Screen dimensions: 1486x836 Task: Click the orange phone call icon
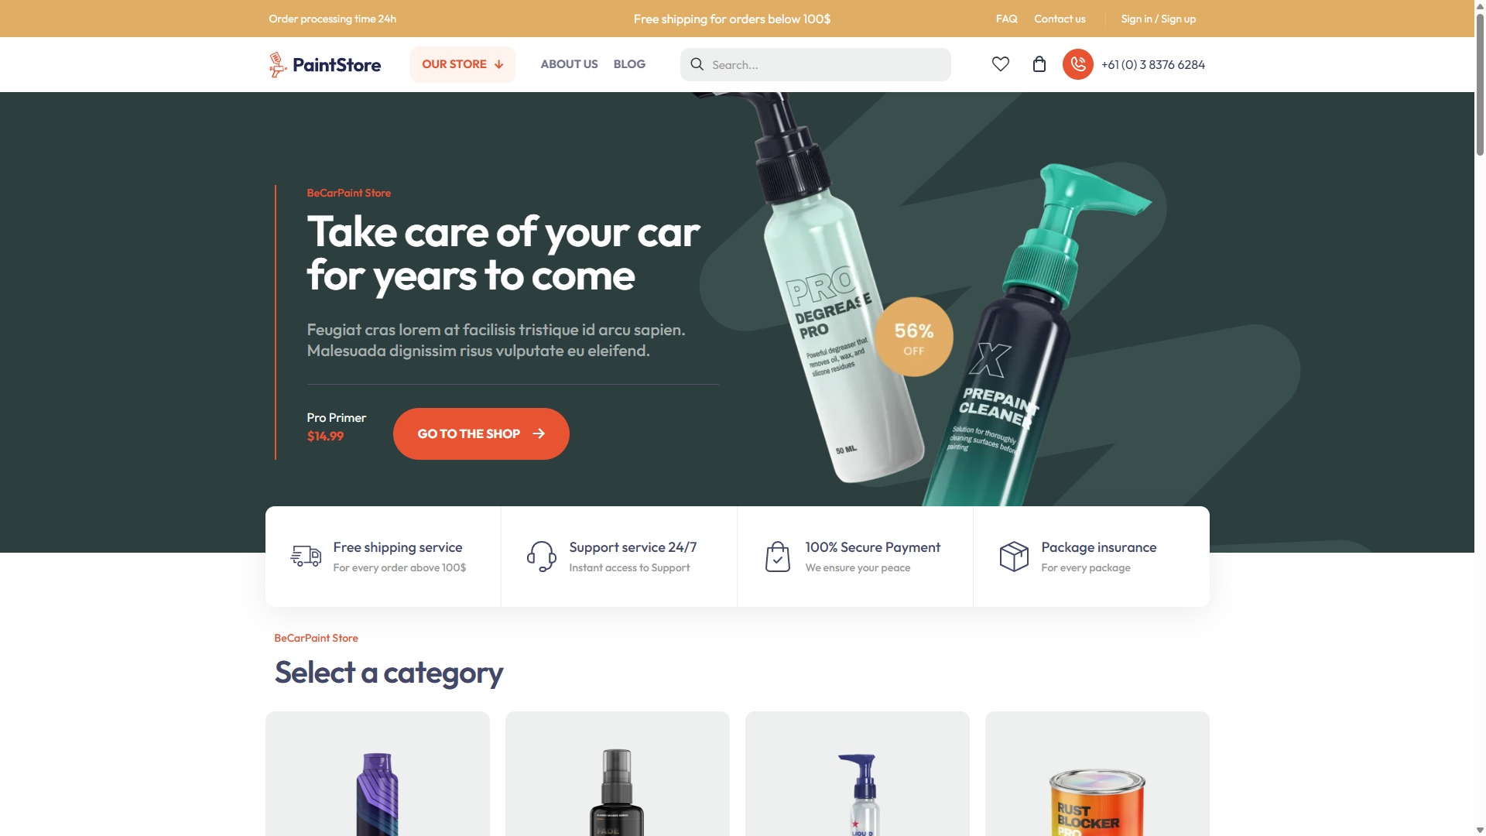click(x=1077, y=64)
